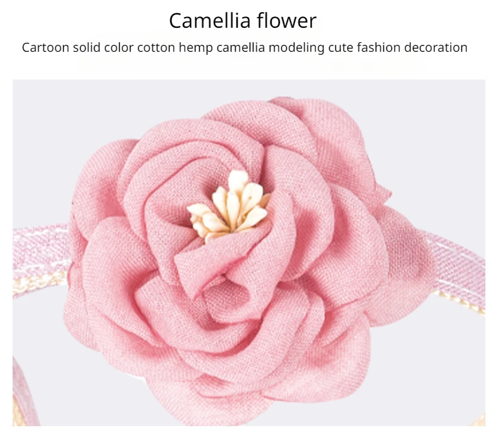Click the word "camellia" in the subtitle
The image size is (498, 440).
[241, 47]
